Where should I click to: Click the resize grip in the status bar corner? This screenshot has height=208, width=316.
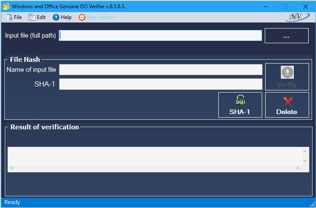point(312,204)
